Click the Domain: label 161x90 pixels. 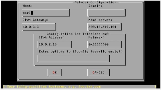point(95,6)
